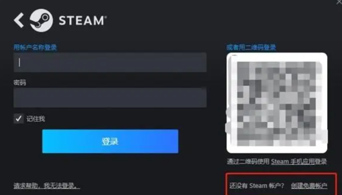The height and width of the screenshot is (195, 342).
Task: Click the 通过二维码使用 text
Action: 248,161
